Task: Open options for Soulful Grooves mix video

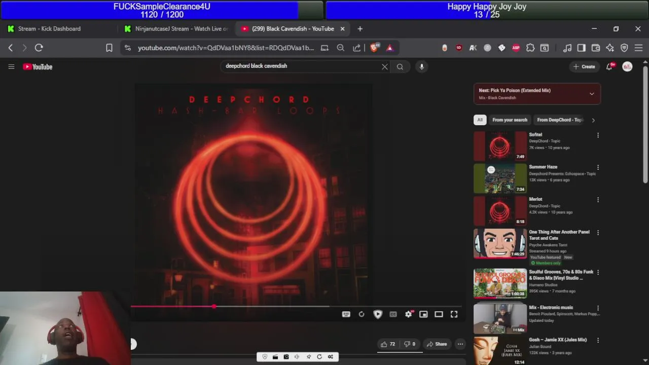Action: click(598, 272)
